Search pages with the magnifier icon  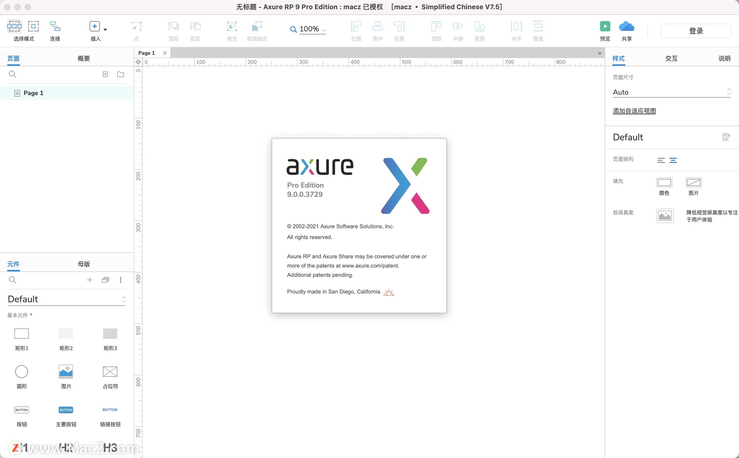(x=12, y=74)
